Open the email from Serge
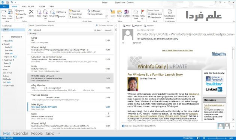The image size is (236, 140). [x=70, y=40]
